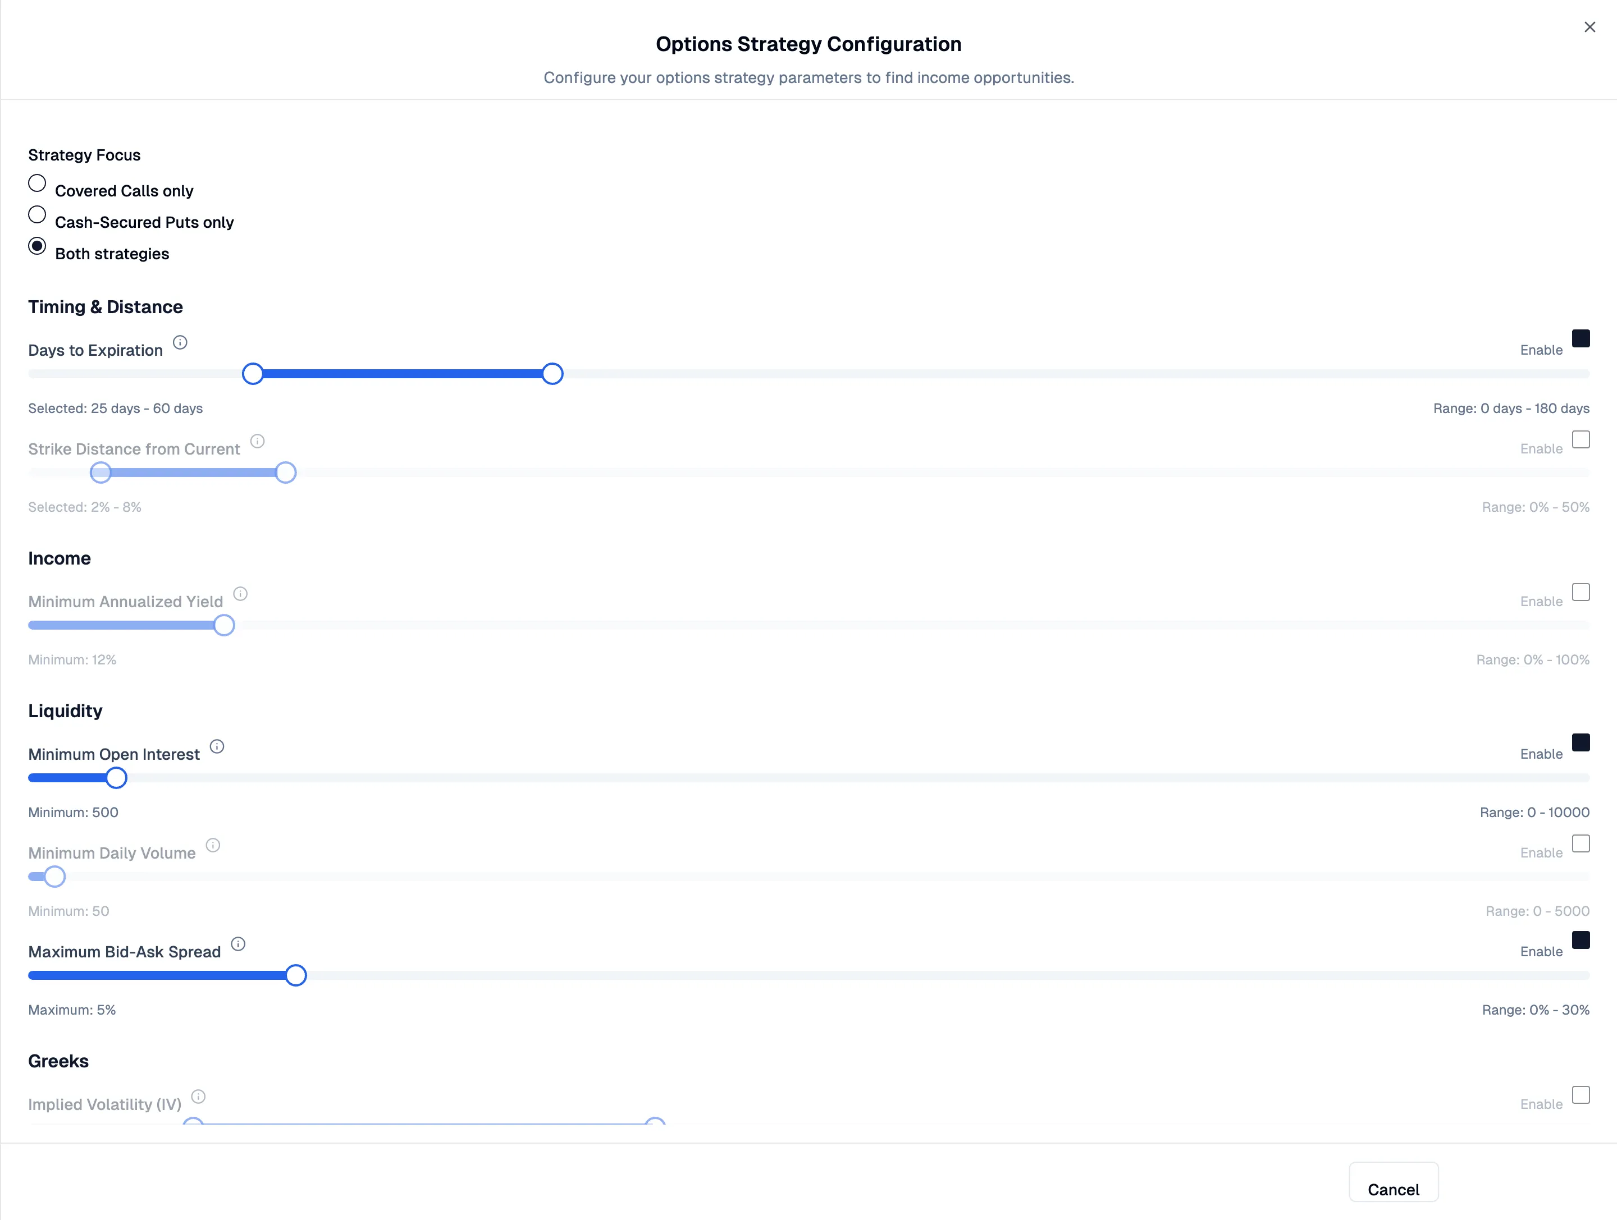The image size is (1617, 1220).
Task: Click the 'Minimum: 12%' value text
Action: [72, 660]
